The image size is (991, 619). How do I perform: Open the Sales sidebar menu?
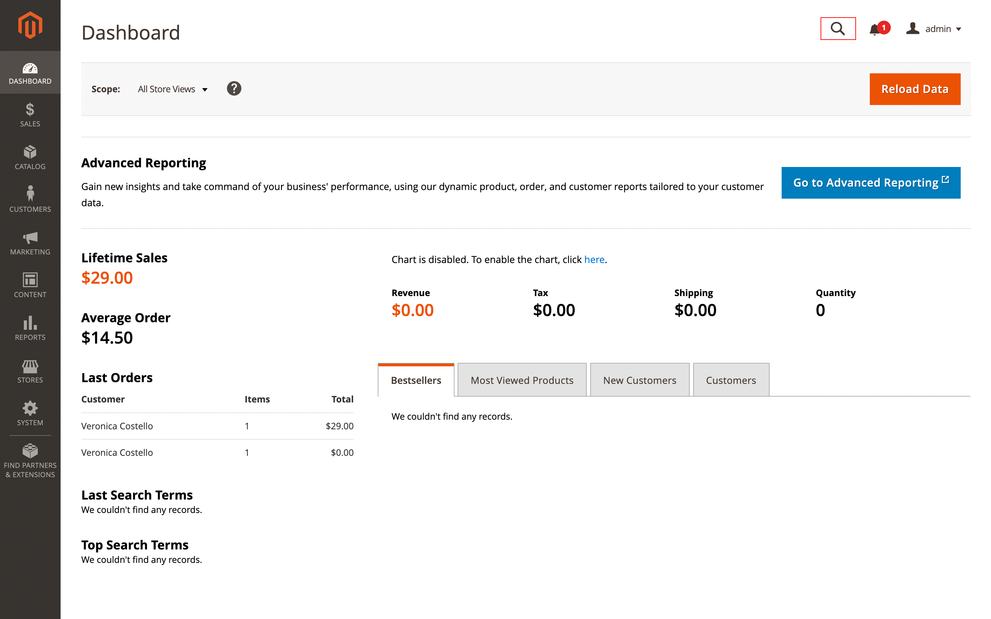click(x=30, y=115)
